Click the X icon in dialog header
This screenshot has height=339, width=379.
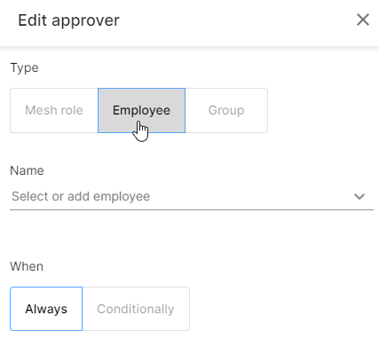pos(363,20)
